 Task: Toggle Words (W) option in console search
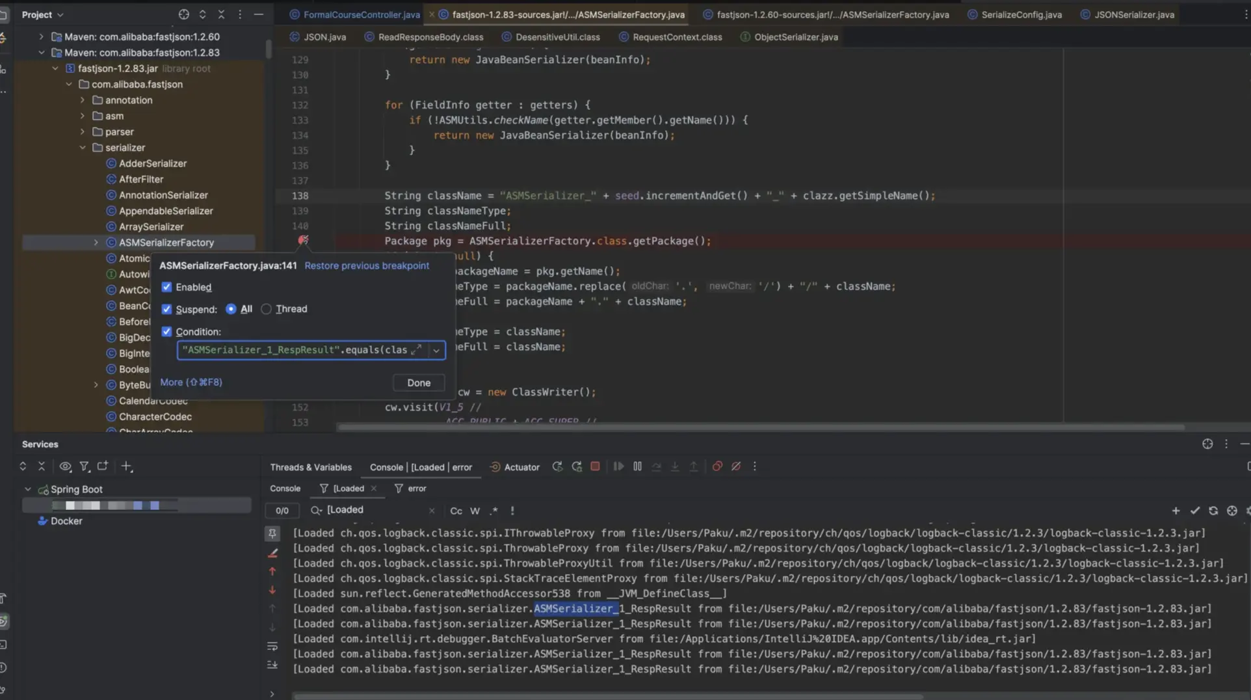click(x=475, y=511)
